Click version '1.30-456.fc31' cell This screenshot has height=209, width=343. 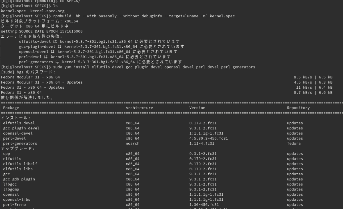click(x=204, y=205)
